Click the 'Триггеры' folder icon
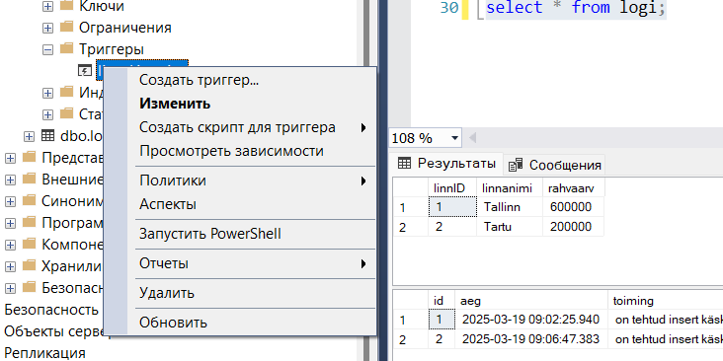This screenshot has height=361, width=723. [67, 48]
